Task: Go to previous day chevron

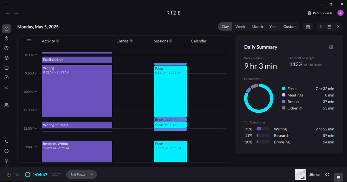Action: 321,27
